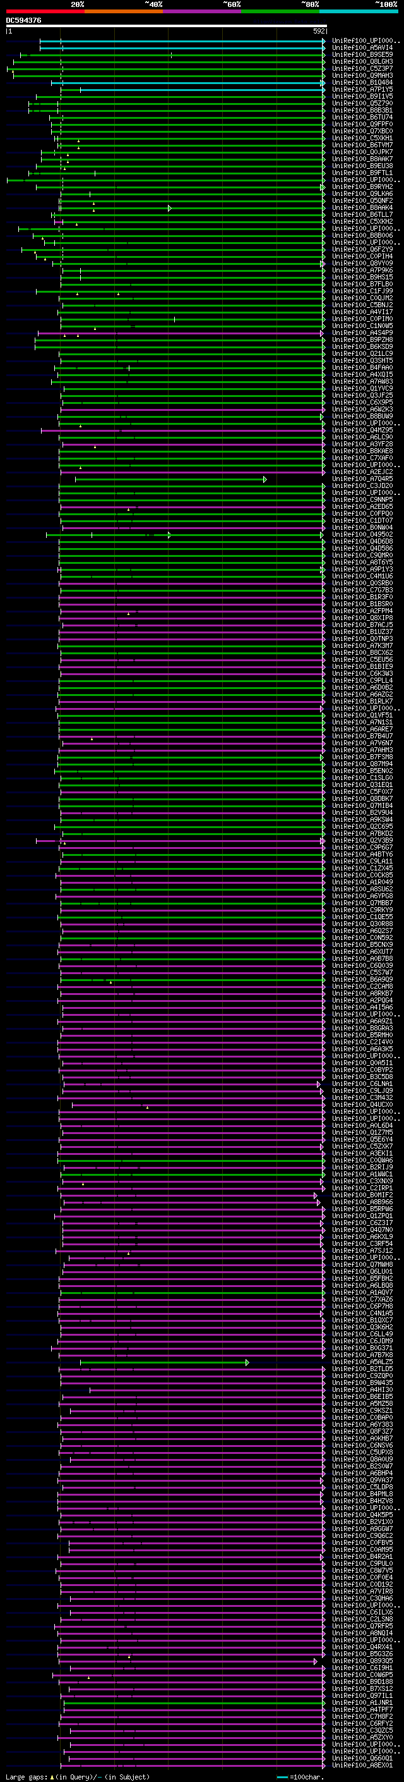Click the green ~80% legend color segment
Screen dimensions: 404x1782
coord(280,11)
